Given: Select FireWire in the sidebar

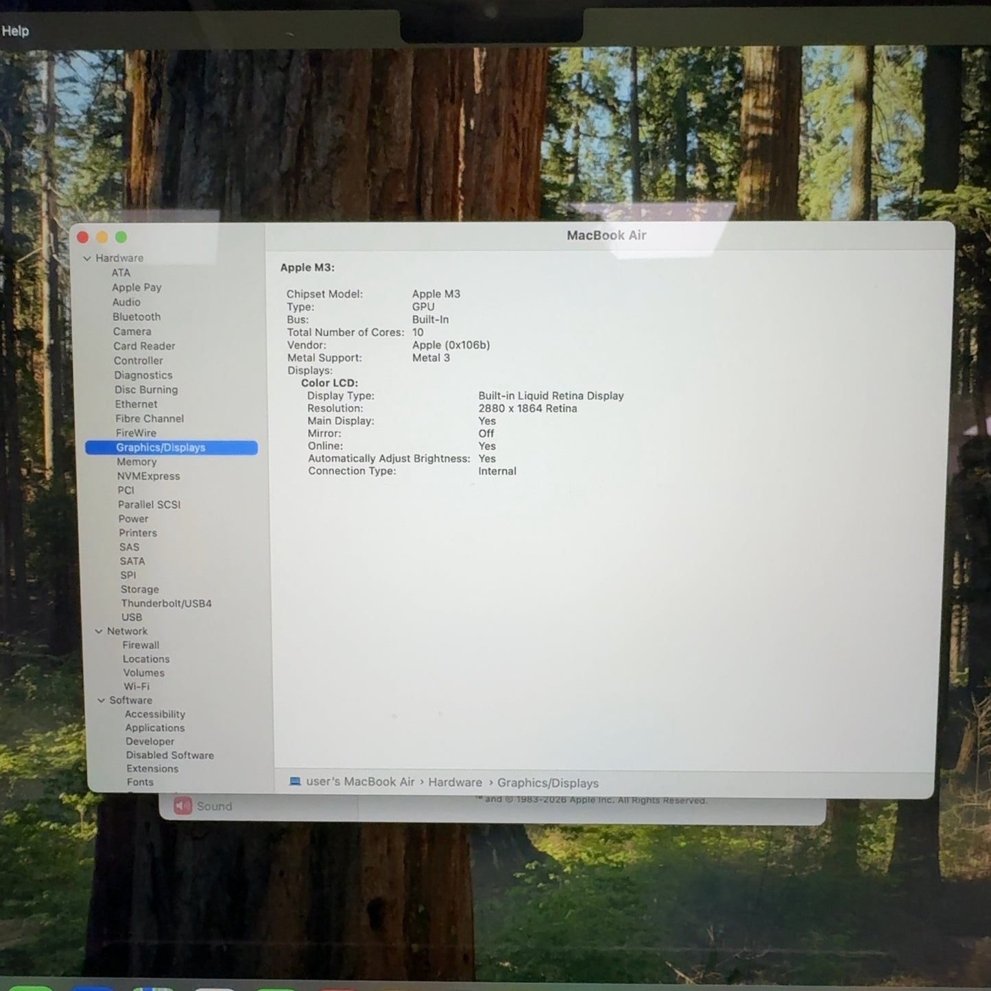Looking at the screenshot, I should pyautogui.click(x=136, y=433).
